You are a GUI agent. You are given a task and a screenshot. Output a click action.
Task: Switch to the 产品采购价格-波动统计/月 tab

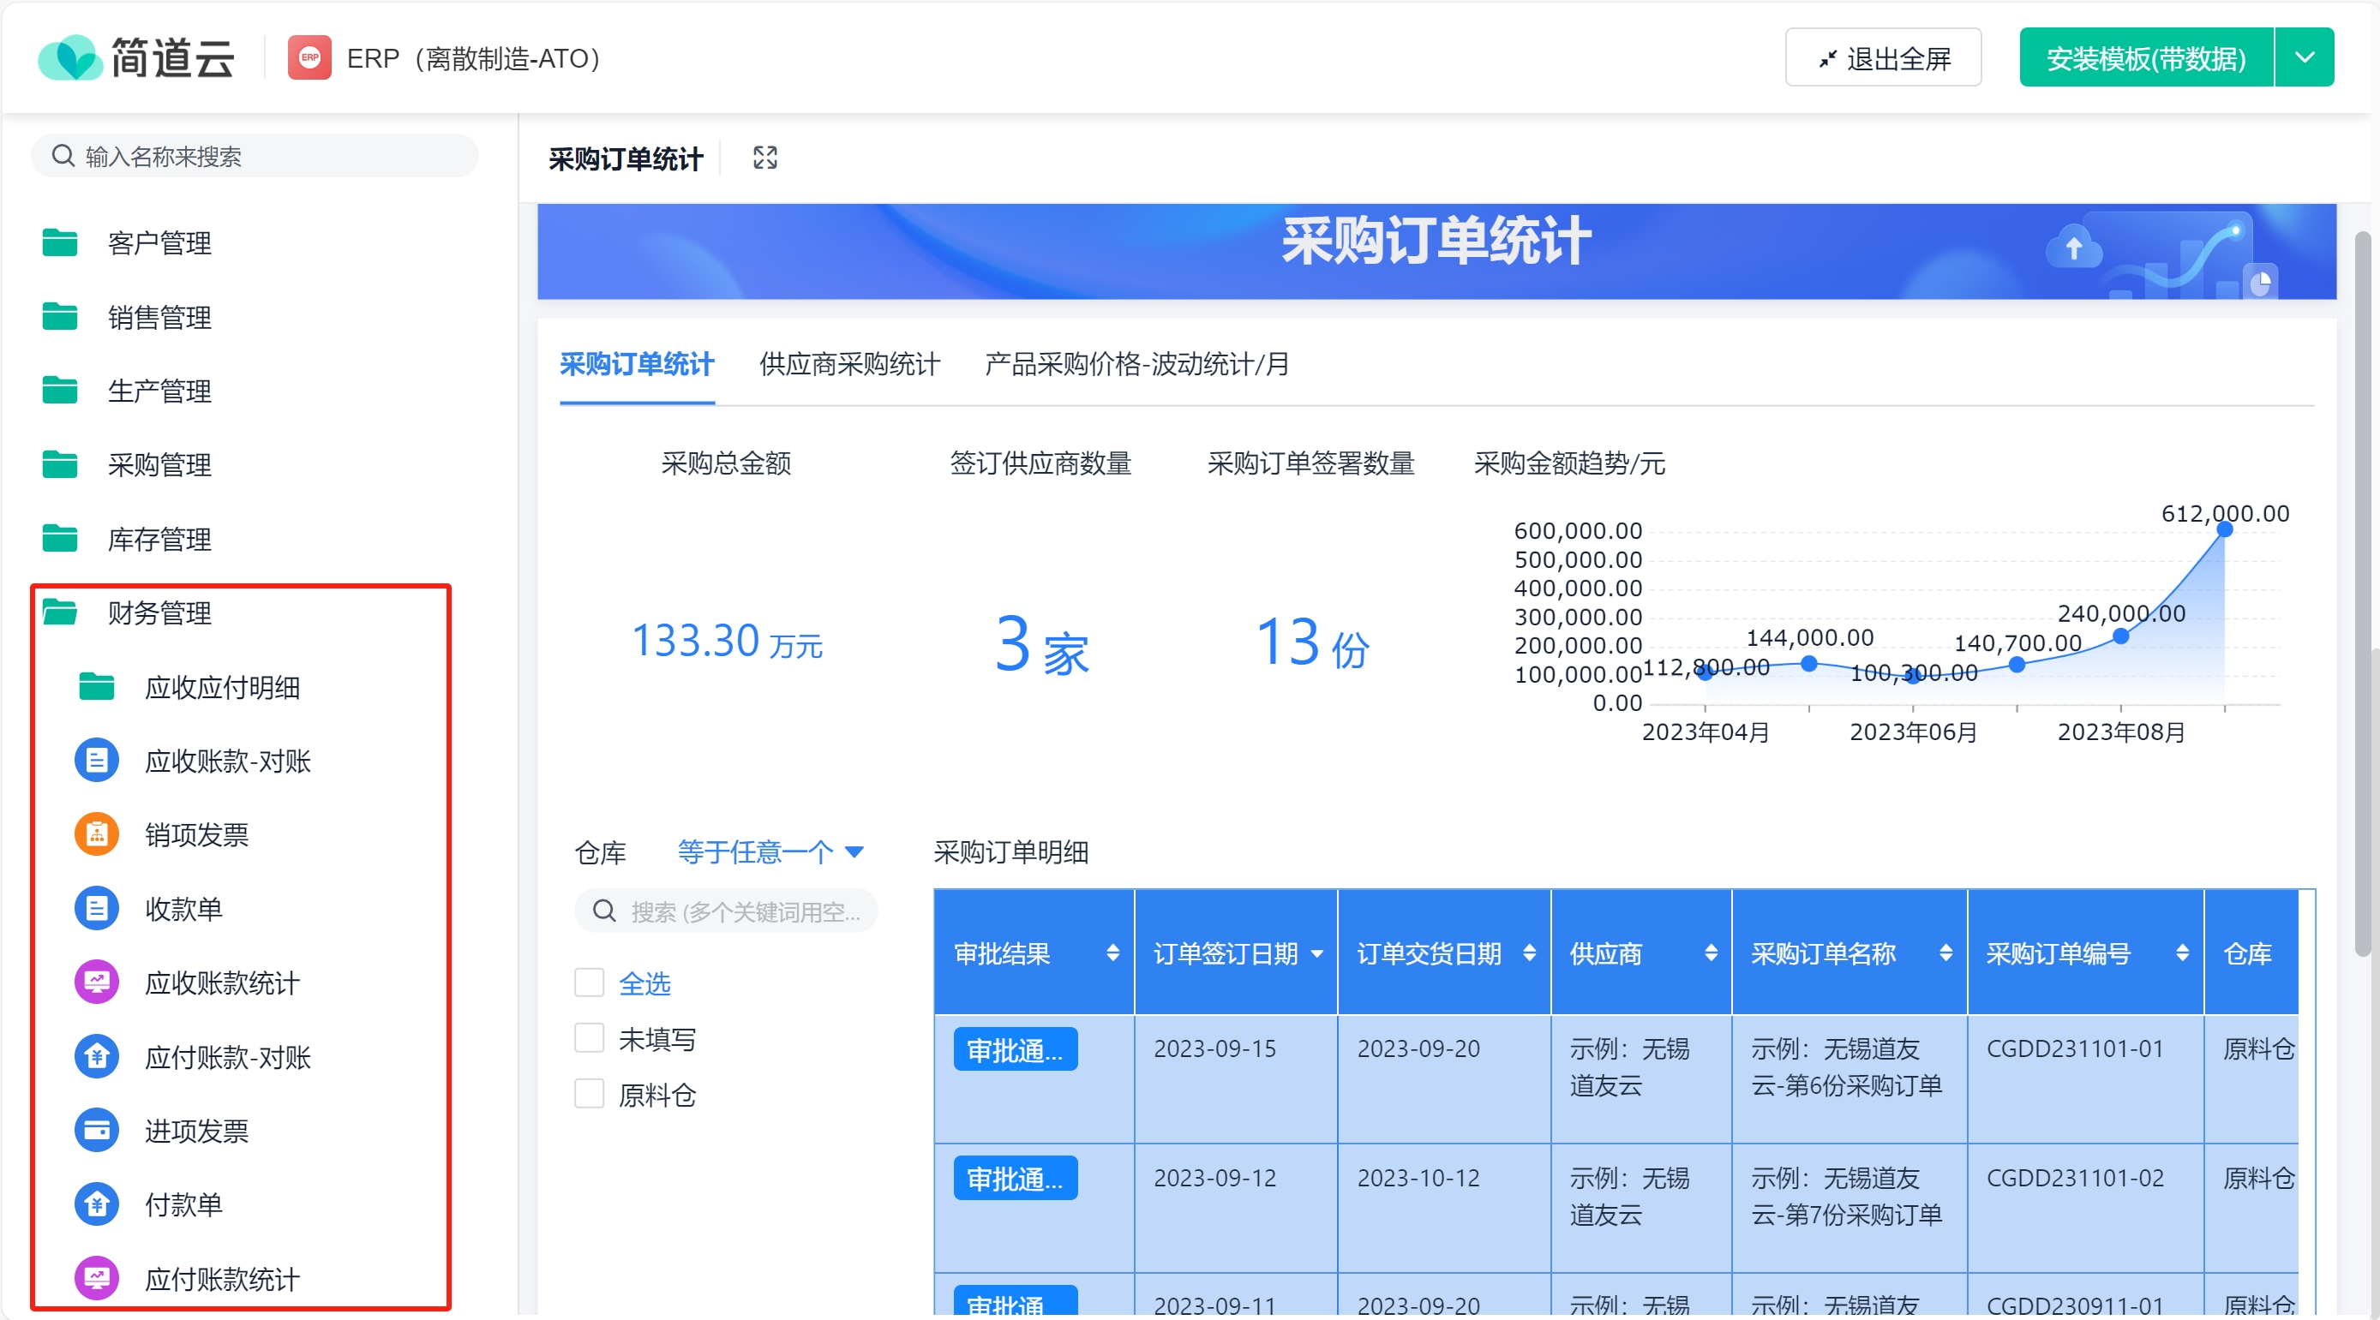click(1136, 364)
